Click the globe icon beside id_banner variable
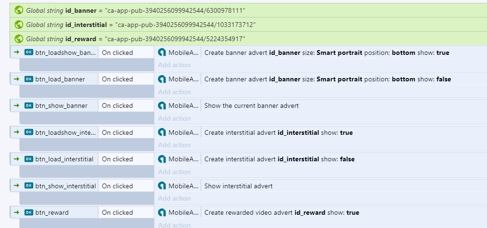 point(19,10)
